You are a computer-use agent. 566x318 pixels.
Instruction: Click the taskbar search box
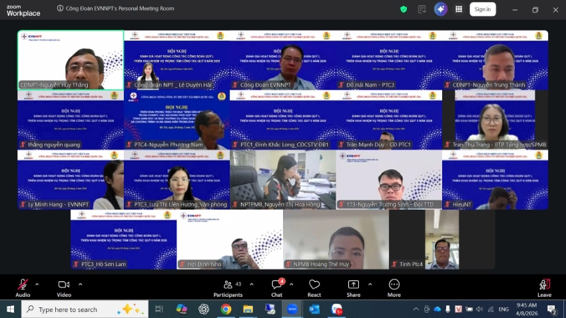pyautogui.click(x=85, y=309)
